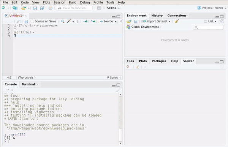The width and height of the screenshot is (228, 147).
Task: Expand the recent files dropdown arrow
Action: point(28,8)
